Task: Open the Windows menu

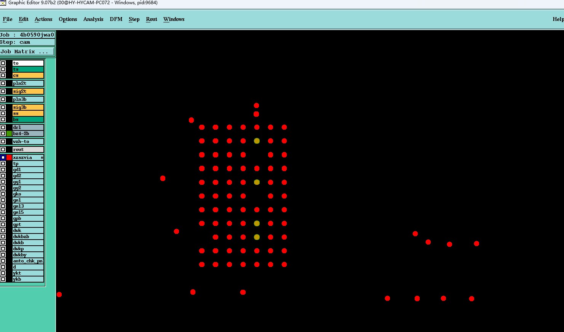Action: (174, 19)
